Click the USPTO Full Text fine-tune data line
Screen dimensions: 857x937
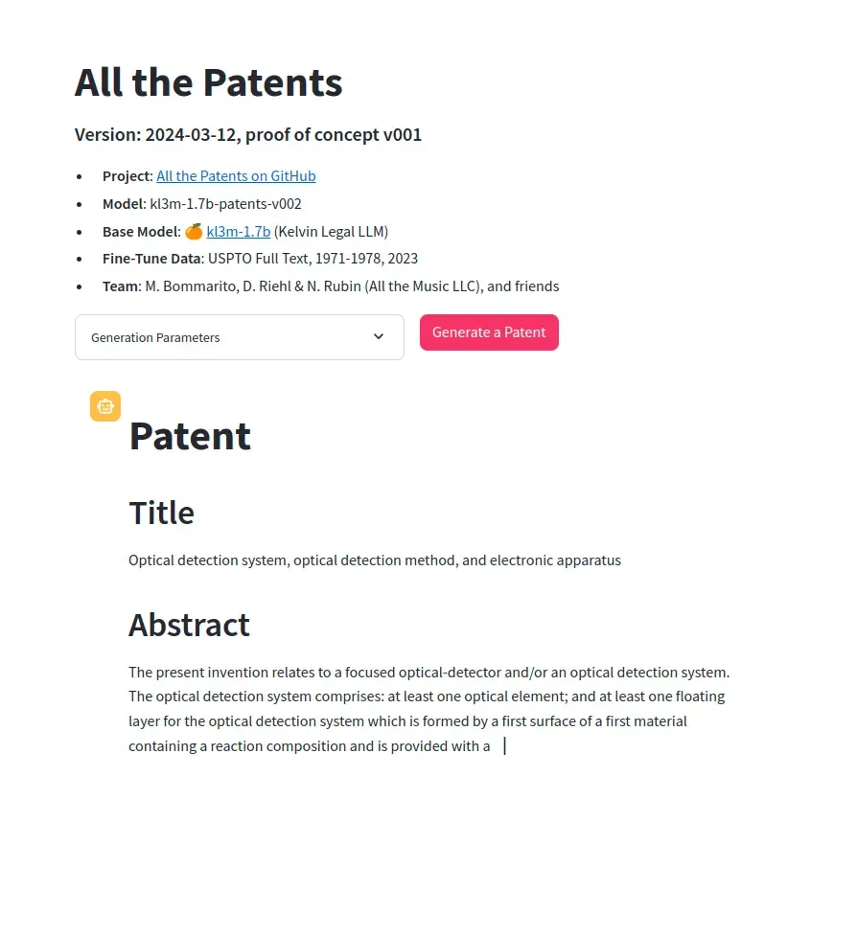point(260,259)
